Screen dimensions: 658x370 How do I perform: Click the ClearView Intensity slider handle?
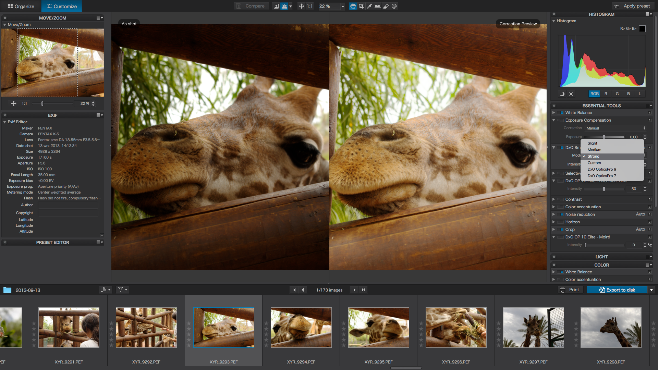click(x=604, y=189)
